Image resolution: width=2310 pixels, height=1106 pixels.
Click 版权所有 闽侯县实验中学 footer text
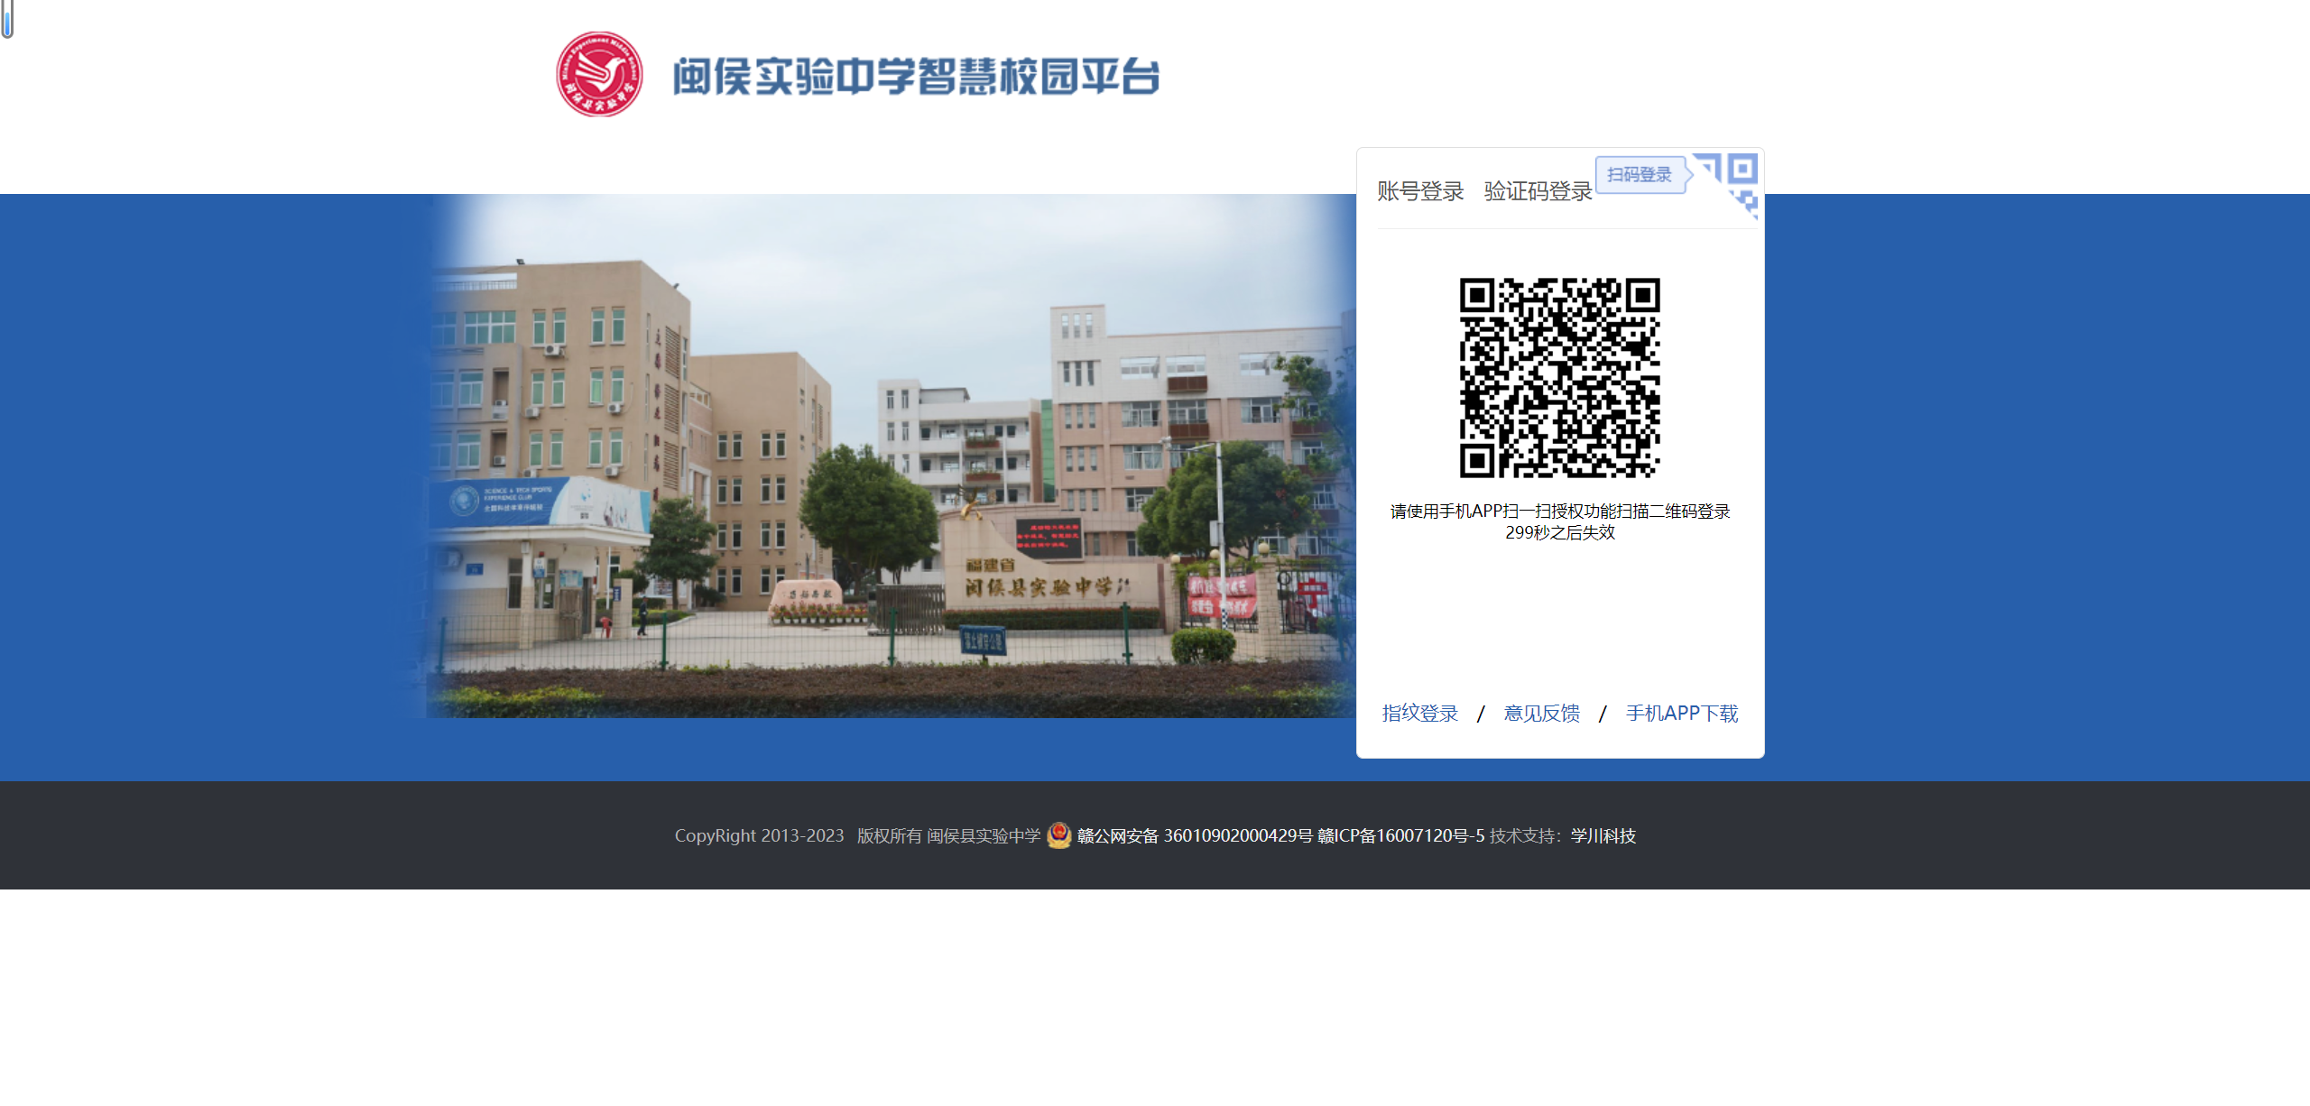(949, 836)
